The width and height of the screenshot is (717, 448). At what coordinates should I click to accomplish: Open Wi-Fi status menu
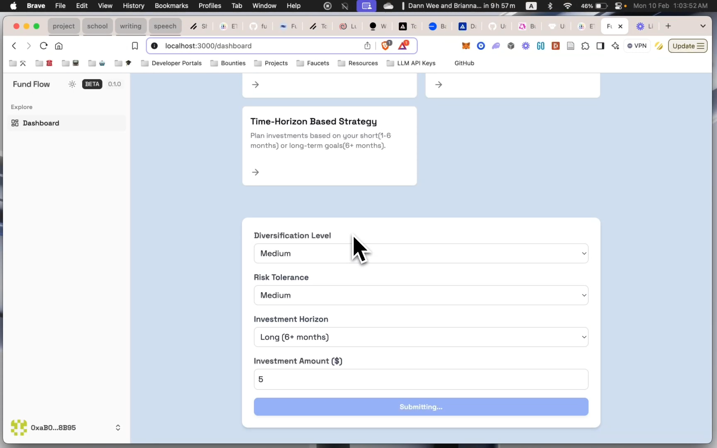click(x=568, y=6)
